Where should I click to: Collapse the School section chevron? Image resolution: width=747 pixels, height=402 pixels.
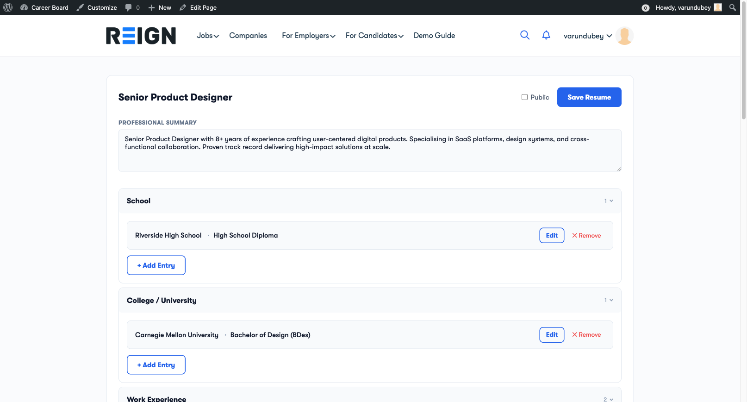(611, 201)
